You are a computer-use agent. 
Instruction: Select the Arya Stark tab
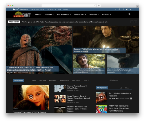point(43,81)
